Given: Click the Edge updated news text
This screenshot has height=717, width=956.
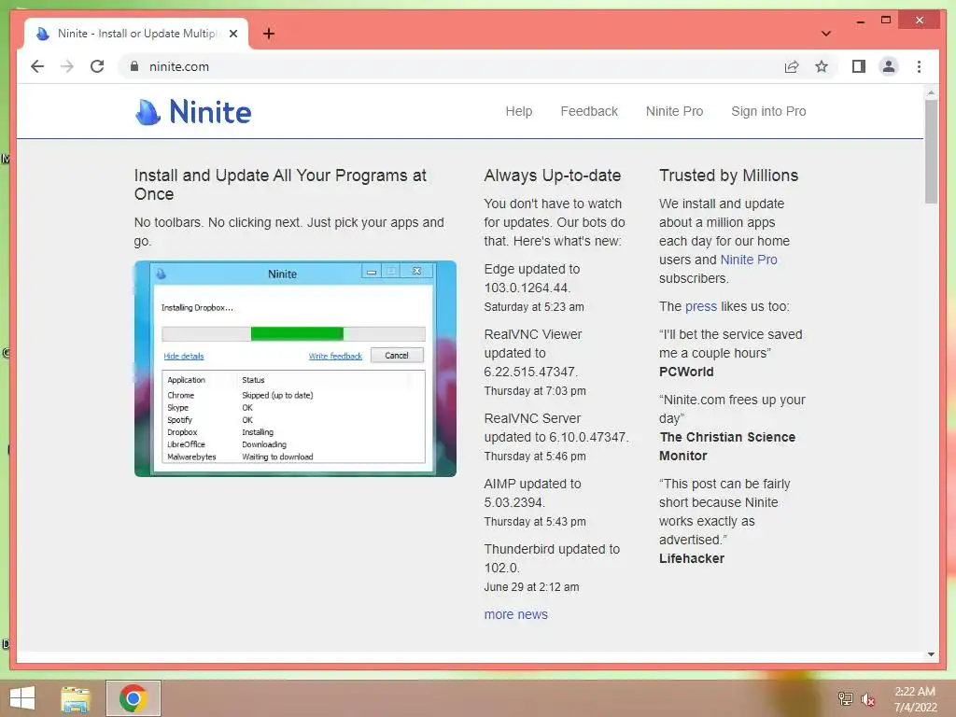Looking at the screenshot, I should (532, 278).
